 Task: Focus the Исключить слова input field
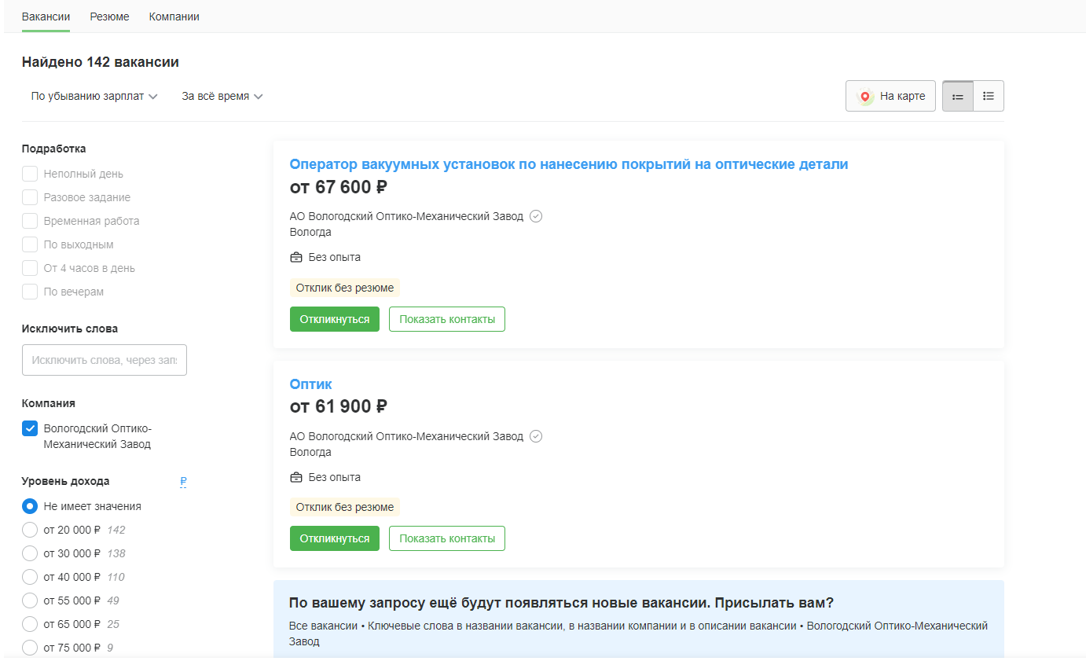coord(105,360)
